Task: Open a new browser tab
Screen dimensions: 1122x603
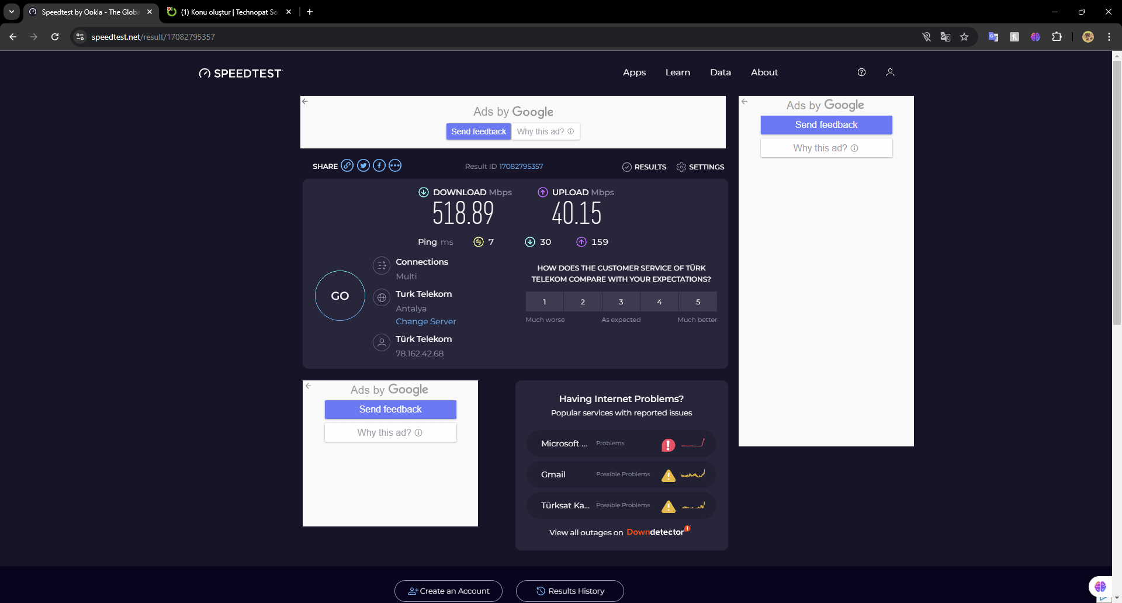Action: [x=310, y=12]
